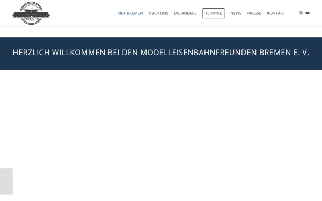Open the Presse menu item
Viewport: 322px width, 201px height.
(254, 13)
